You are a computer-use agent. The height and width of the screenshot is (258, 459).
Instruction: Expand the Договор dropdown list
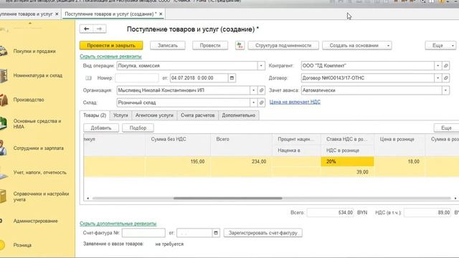pyautogui.click(x=438, y=78)
